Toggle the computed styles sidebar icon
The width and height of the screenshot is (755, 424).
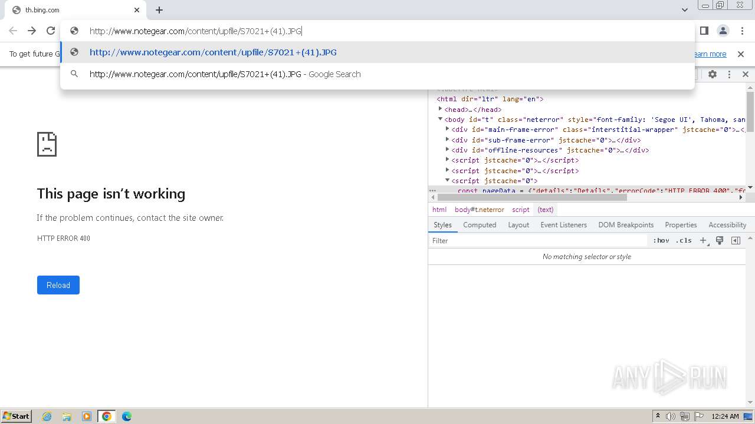click(x=736, y=241)
